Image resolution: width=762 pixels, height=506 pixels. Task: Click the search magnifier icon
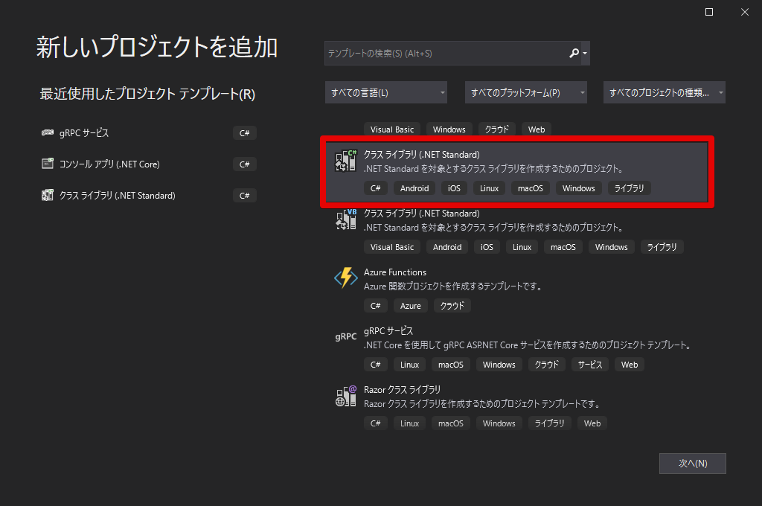[574, 53]
